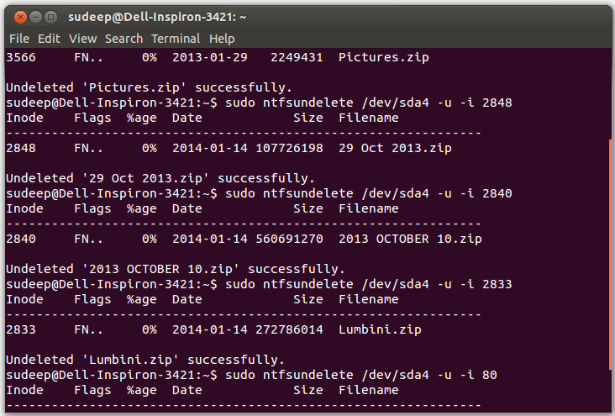Open the Help menu
This screenshot has width=615, height=416.
[222, 39]
